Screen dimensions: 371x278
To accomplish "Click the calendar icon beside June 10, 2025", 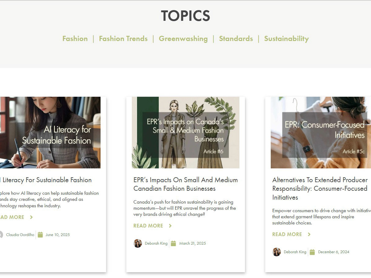I will 40,235.
